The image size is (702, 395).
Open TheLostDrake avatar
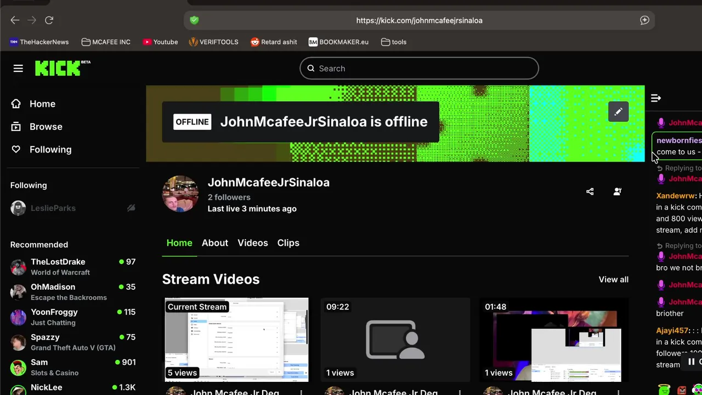point(18,267)
